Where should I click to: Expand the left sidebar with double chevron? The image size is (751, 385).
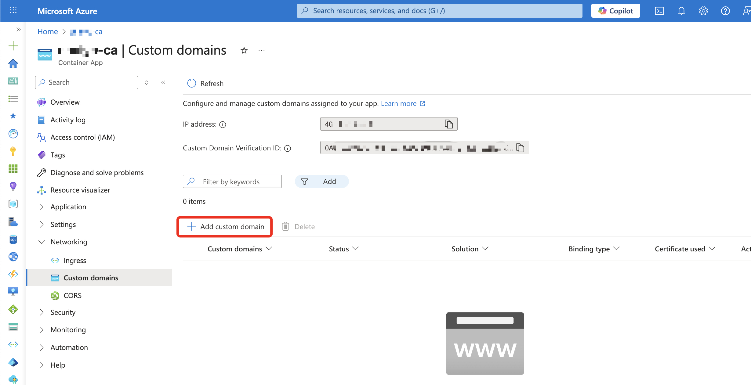point(19,29)
